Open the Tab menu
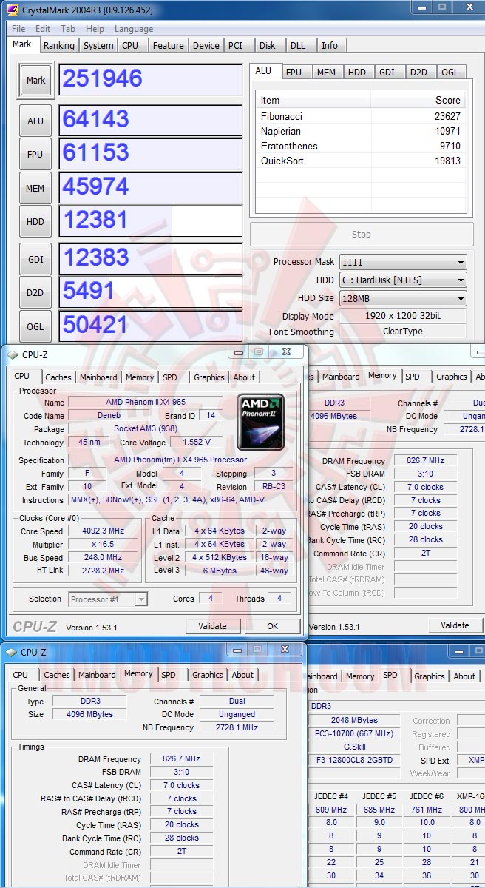 coord(68,29)
